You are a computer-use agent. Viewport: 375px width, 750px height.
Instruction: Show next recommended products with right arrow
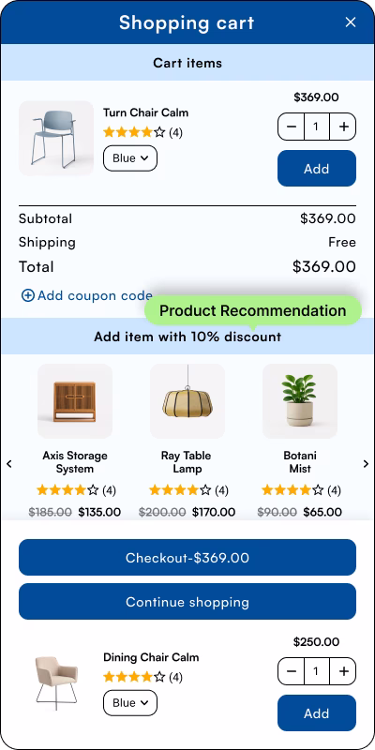(x=366, y=463)
